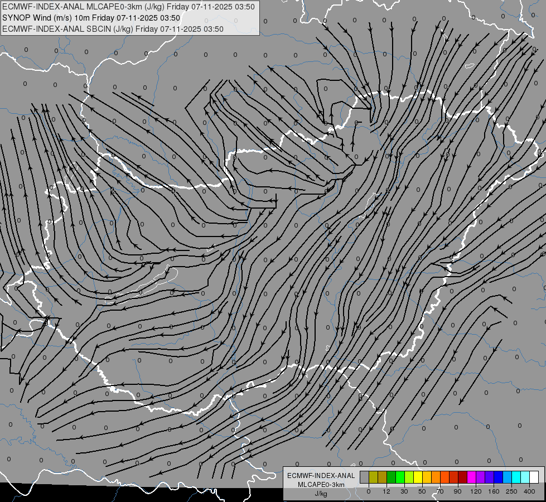This screenshot has height=502, width=546.
Task: Click the legend scale value 50
Action: coord(422,491)
